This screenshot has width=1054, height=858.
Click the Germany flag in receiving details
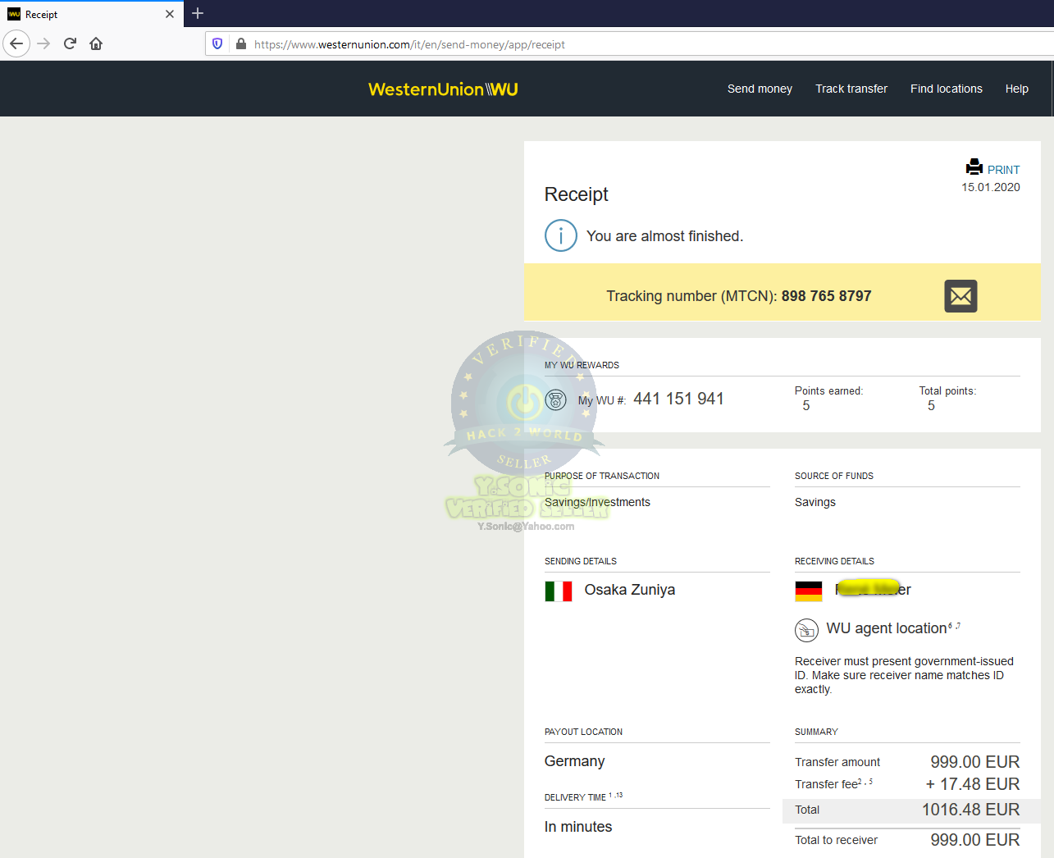click(809, 591)
